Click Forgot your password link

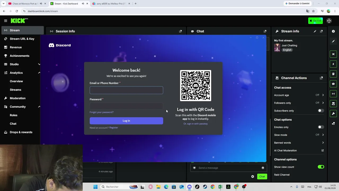101,112
